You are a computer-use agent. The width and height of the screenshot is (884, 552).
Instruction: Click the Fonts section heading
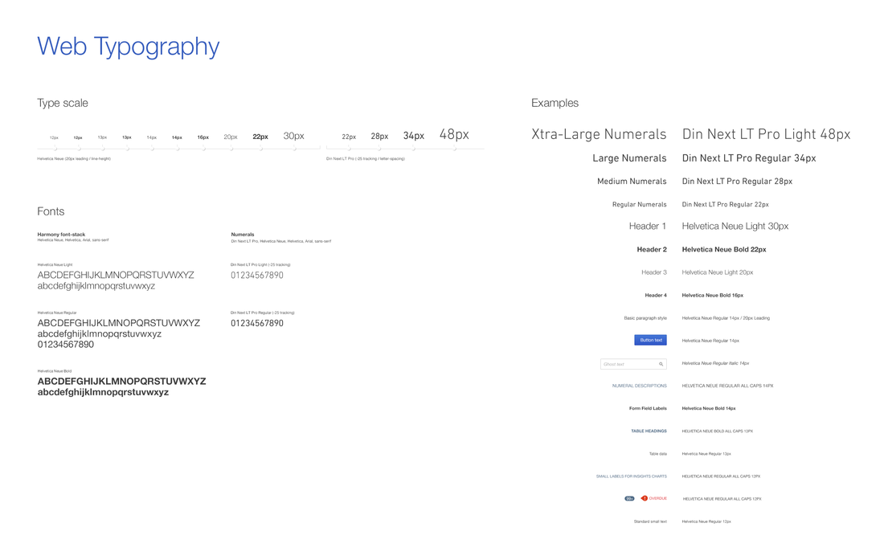(51, 211)
